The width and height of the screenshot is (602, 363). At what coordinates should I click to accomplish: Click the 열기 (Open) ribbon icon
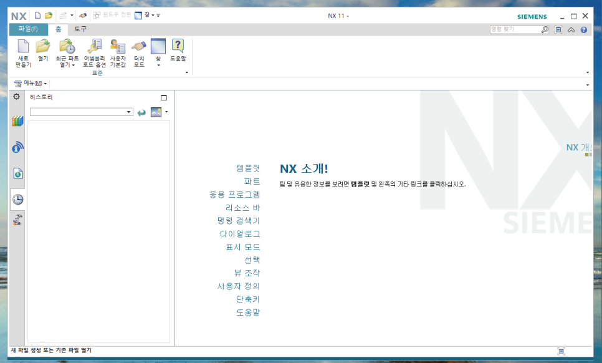click(x=43, y=51)
